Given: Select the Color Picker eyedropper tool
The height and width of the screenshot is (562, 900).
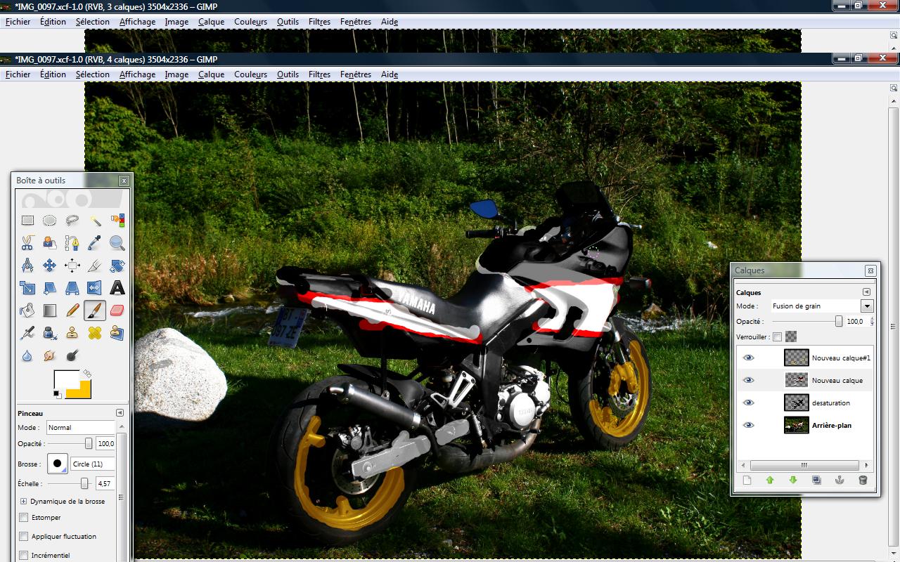Looking at the screenshot, I should 95,243.
